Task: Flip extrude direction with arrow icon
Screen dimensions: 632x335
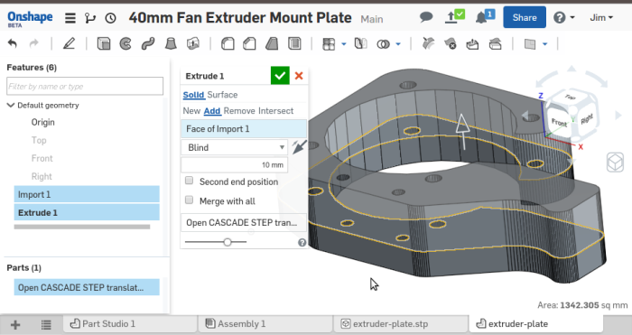Action: 299,147
